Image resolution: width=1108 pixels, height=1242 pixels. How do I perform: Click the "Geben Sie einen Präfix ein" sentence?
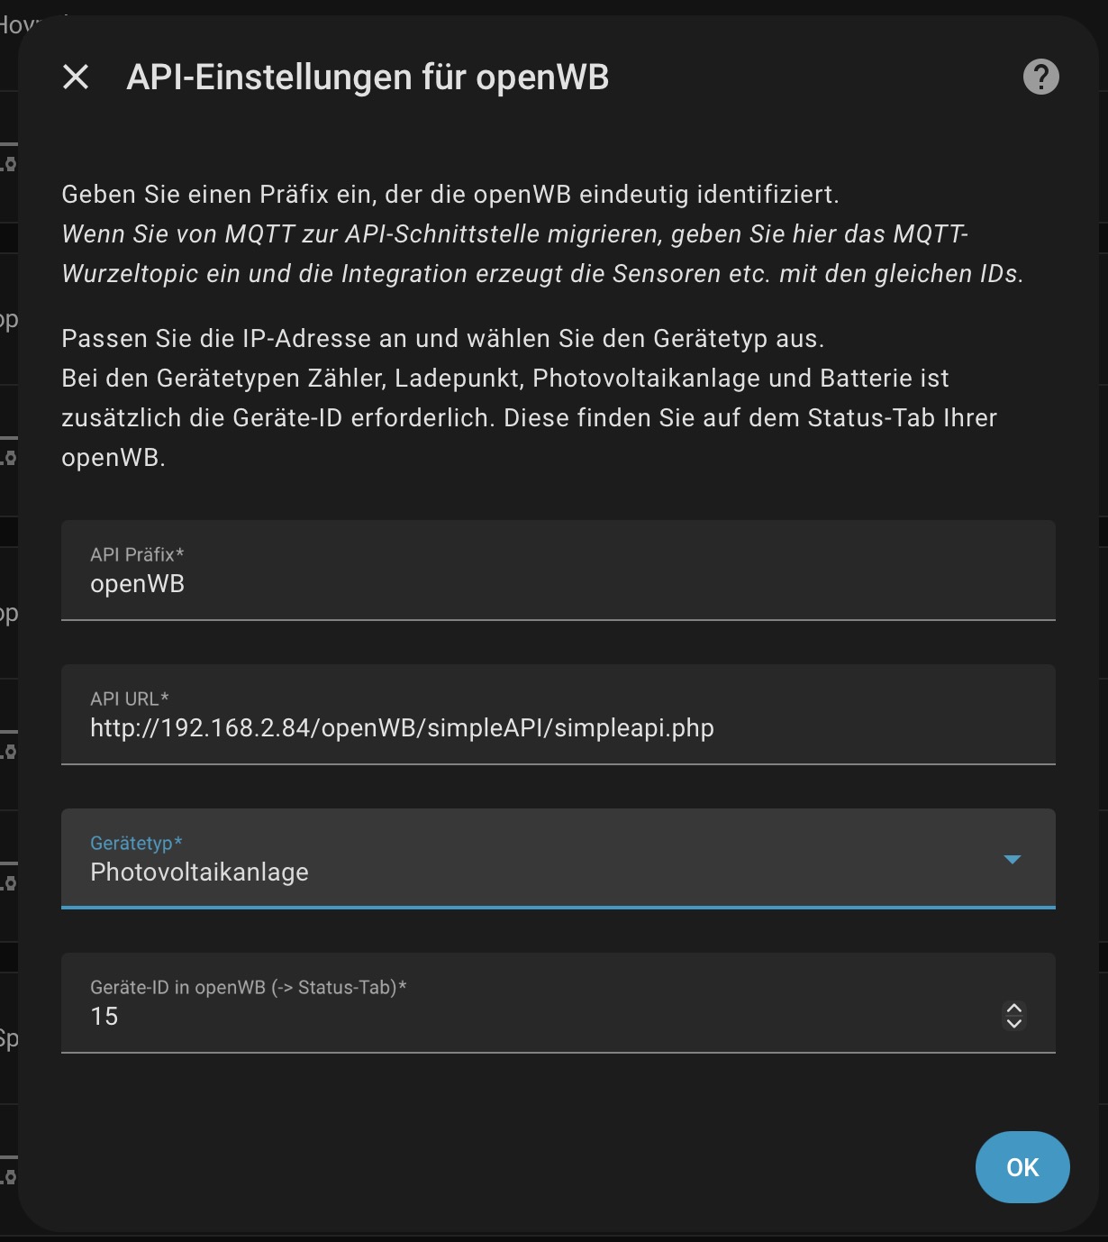(x=450, y=195)
